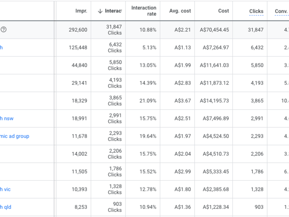Screen dimensions: 289x217
Task: Click the 292,600 total impressions cell
Action: 78,30
